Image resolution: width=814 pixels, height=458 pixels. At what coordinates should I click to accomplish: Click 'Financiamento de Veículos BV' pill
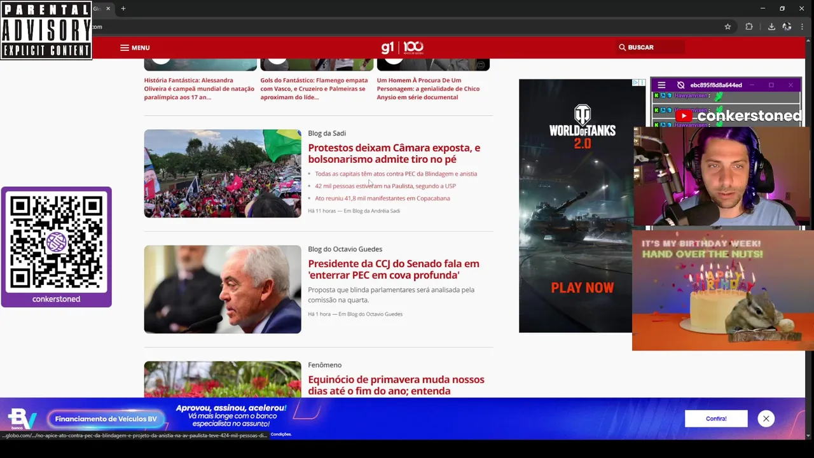coord(106,419)
